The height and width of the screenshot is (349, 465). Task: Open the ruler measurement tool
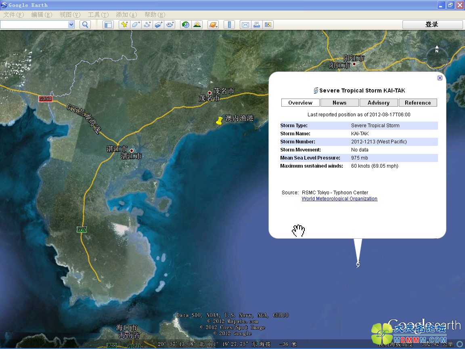pyautogui.click(x=229, y=25)
